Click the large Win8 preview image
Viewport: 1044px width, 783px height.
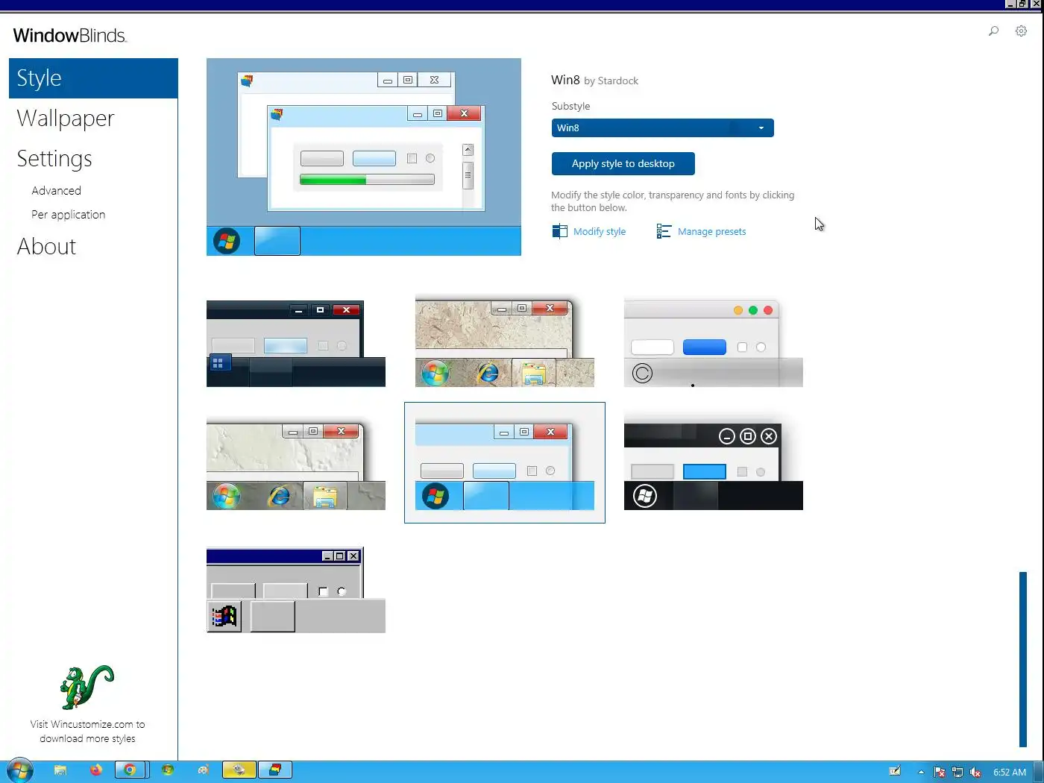(364, 157)
